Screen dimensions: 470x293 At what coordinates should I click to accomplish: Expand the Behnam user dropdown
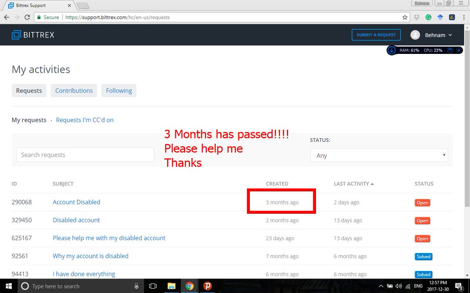coord(439,35)
